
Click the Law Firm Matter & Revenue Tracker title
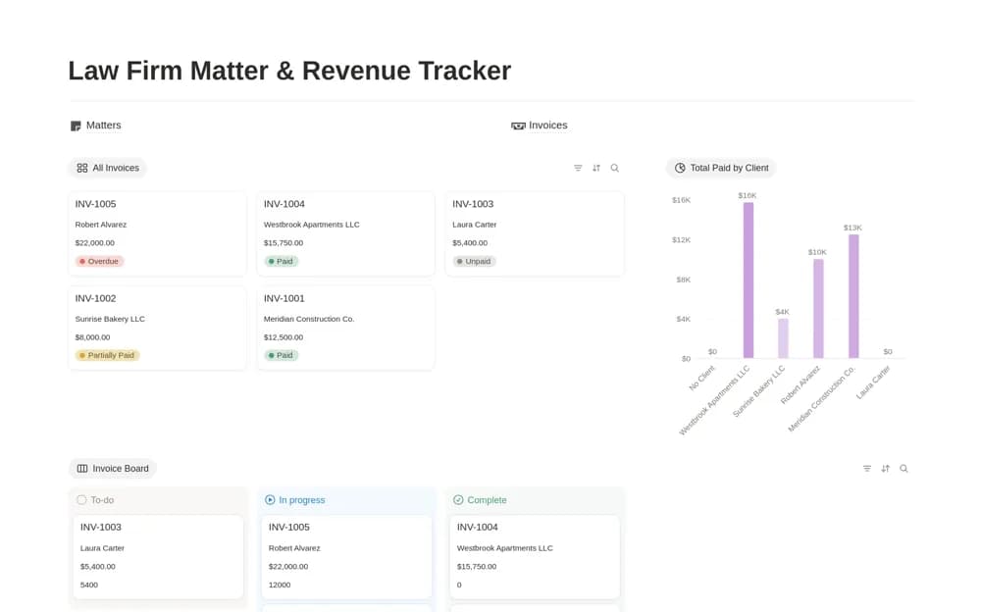pyautogui.click(x=289, y=71)
